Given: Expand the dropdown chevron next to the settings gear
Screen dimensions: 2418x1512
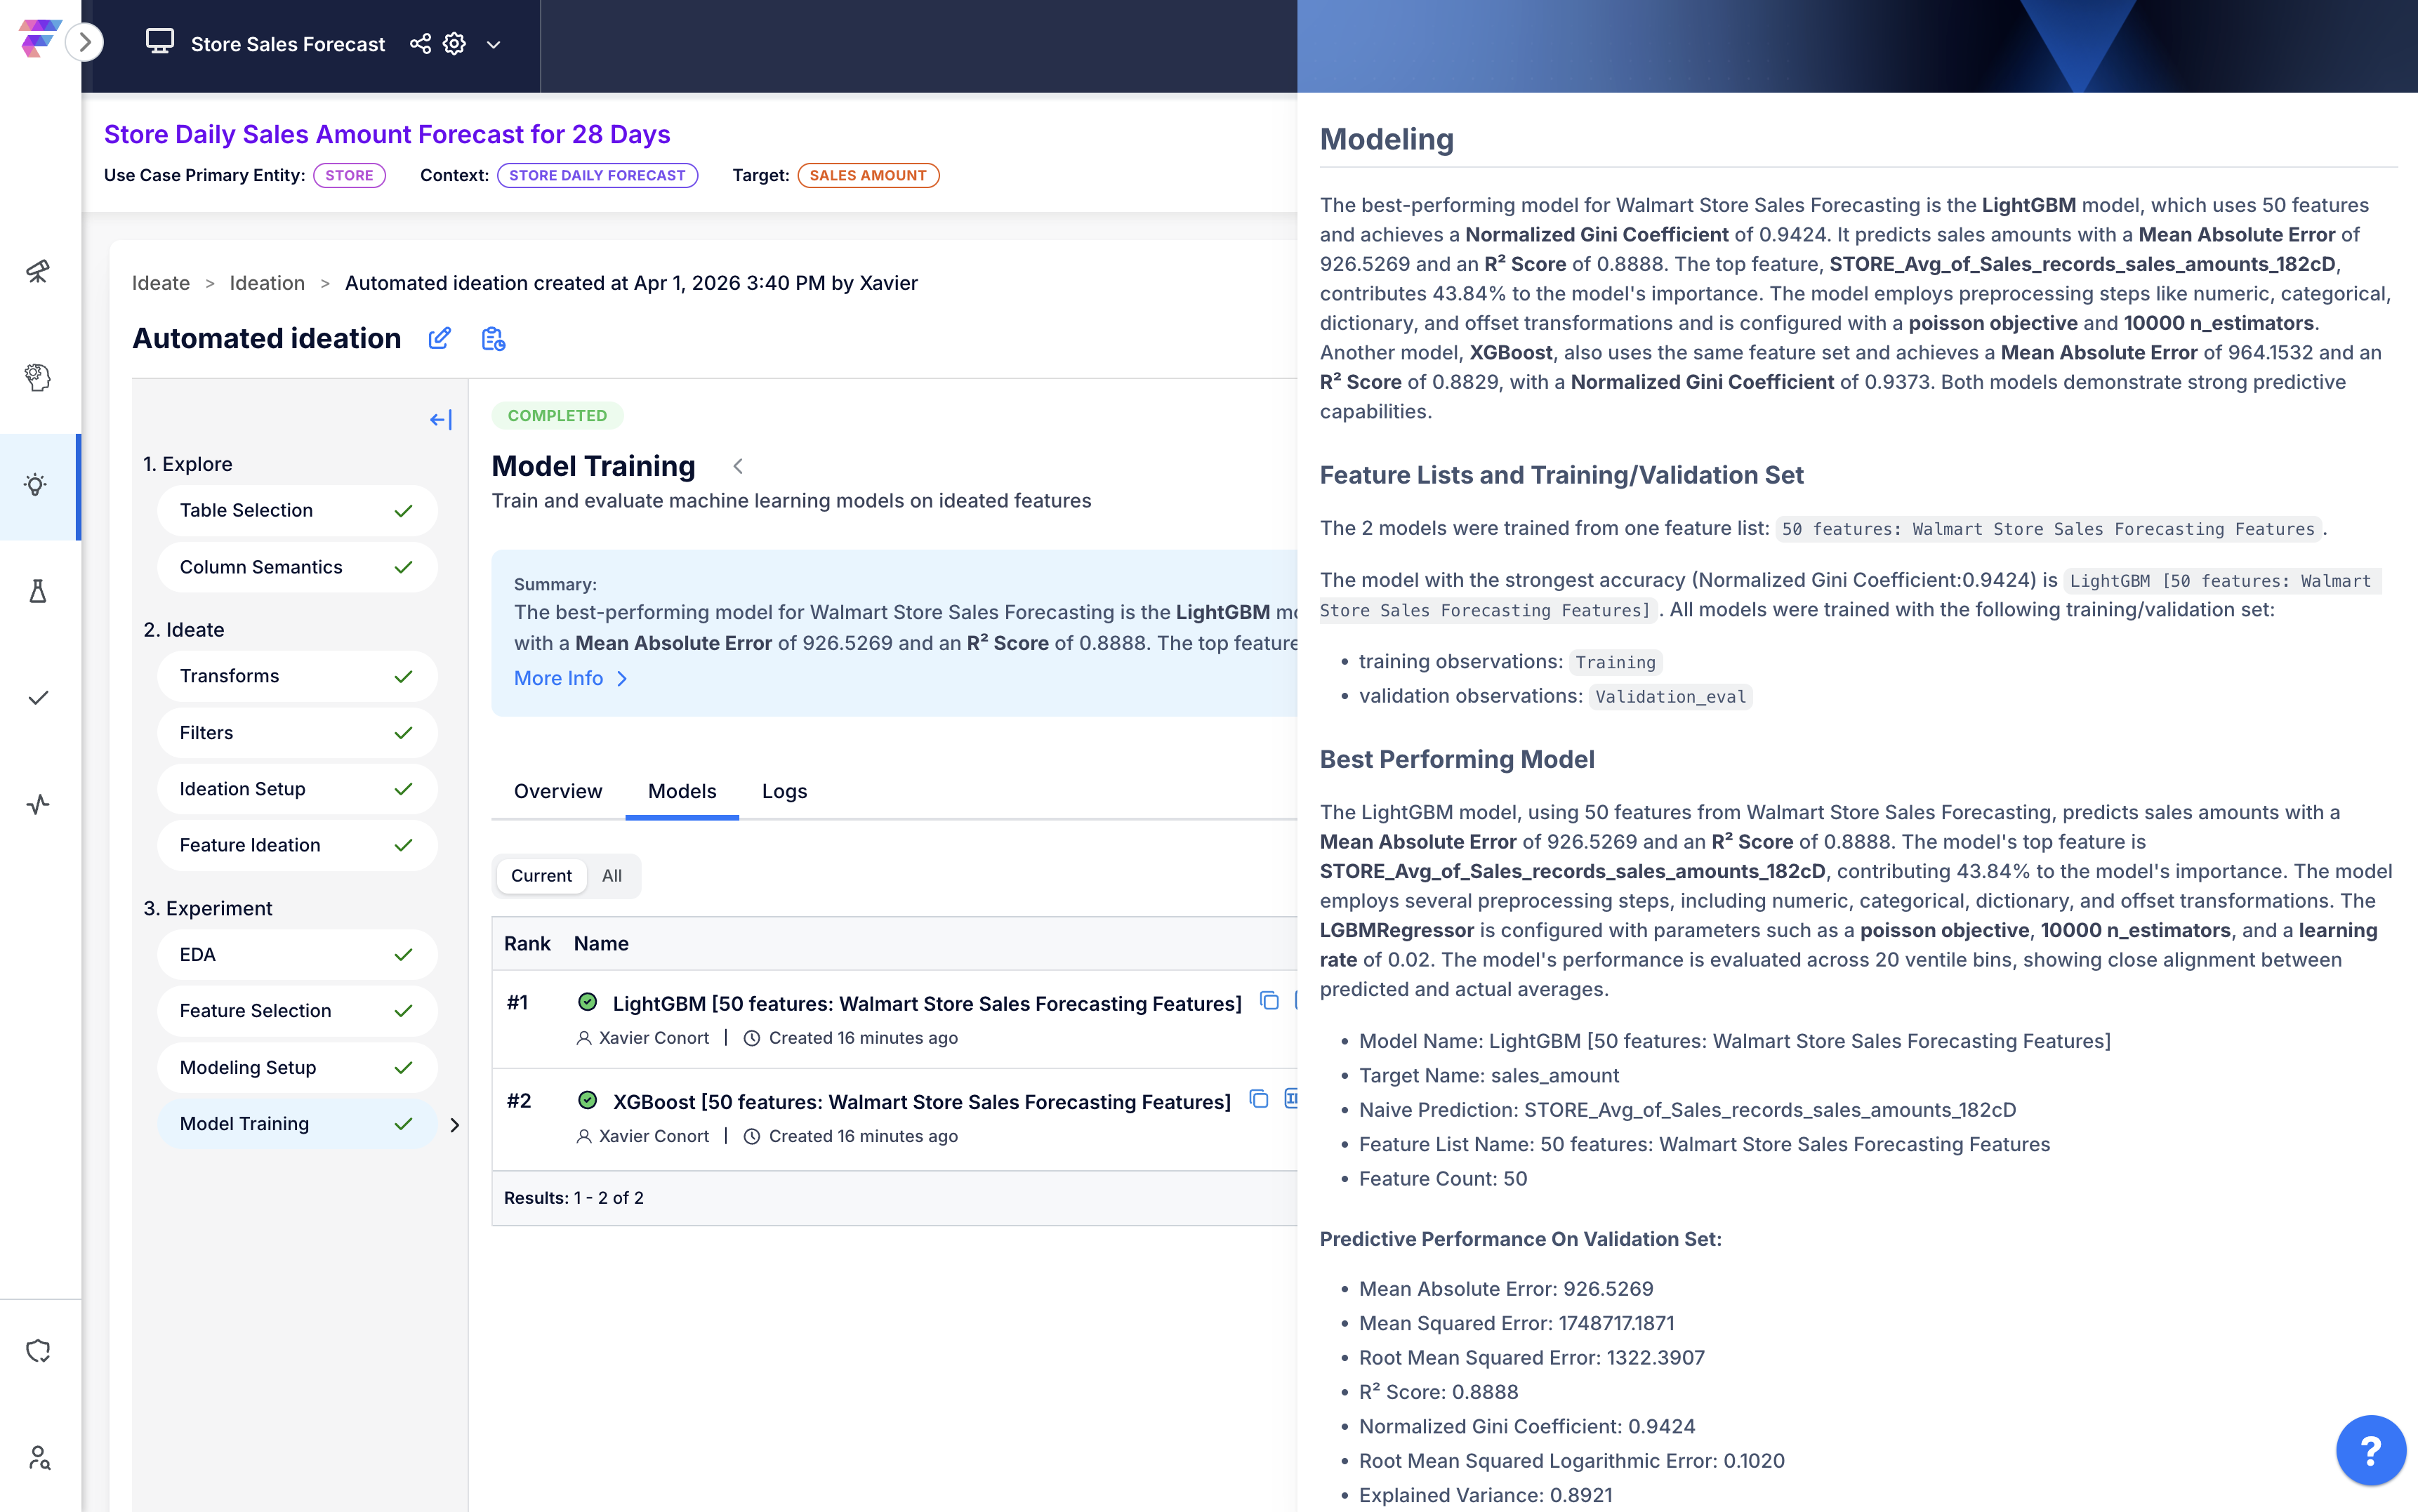Looking at the screenshot, I should click(x=493, y=45).
